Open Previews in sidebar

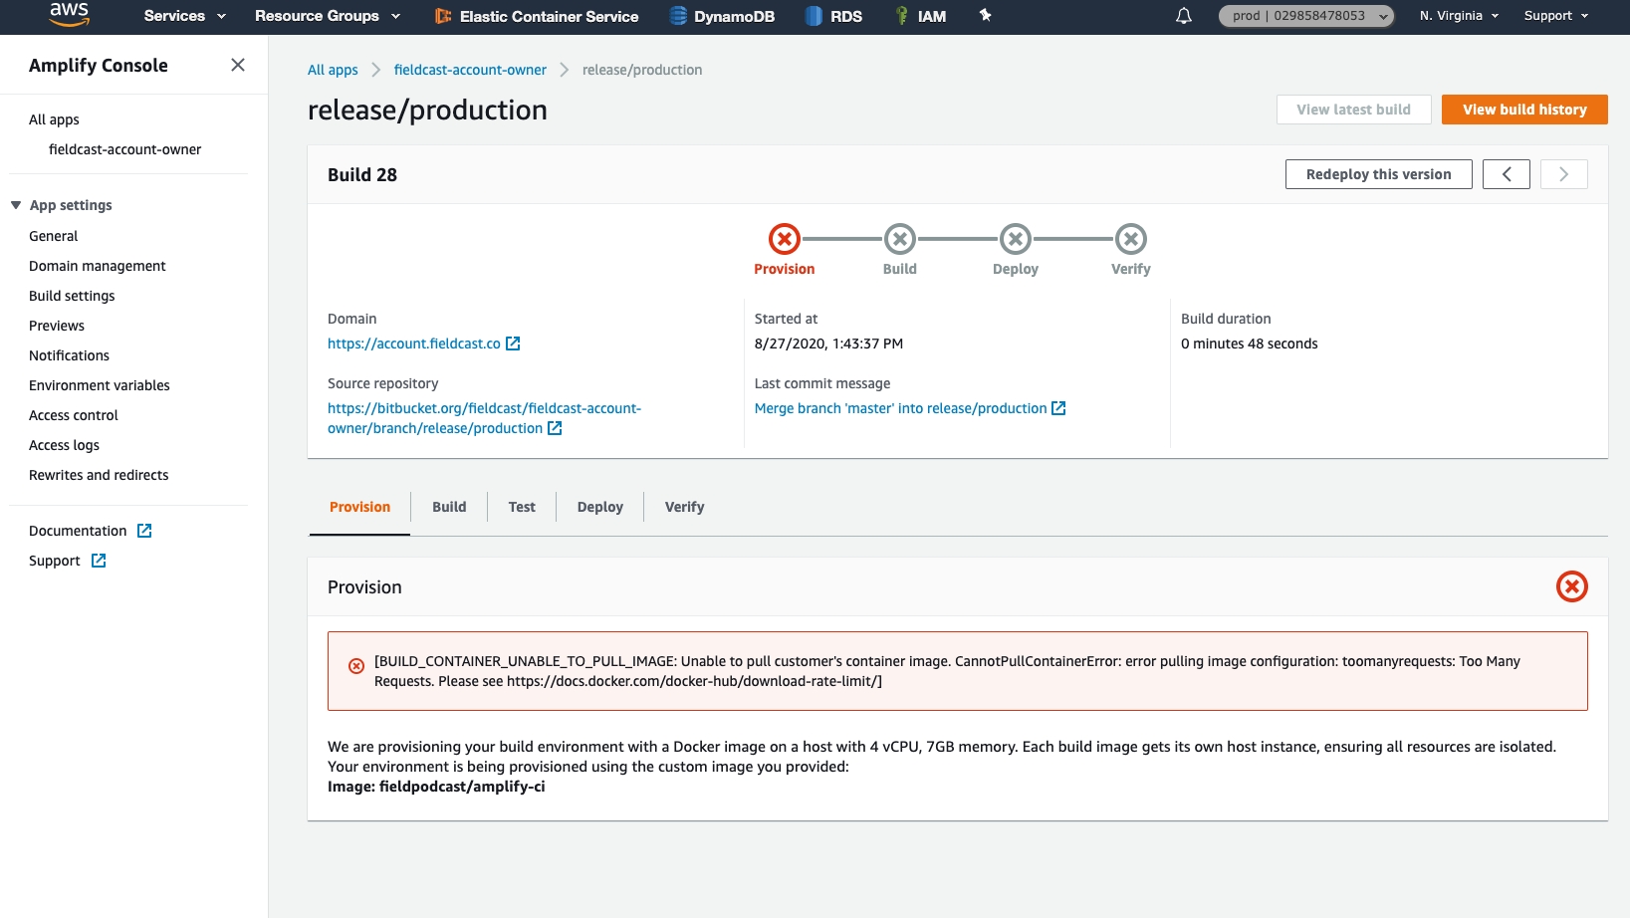57,326
